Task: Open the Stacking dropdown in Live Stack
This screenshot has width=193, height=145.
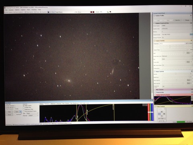Action: pyautogui.click(x=33, y=116)
